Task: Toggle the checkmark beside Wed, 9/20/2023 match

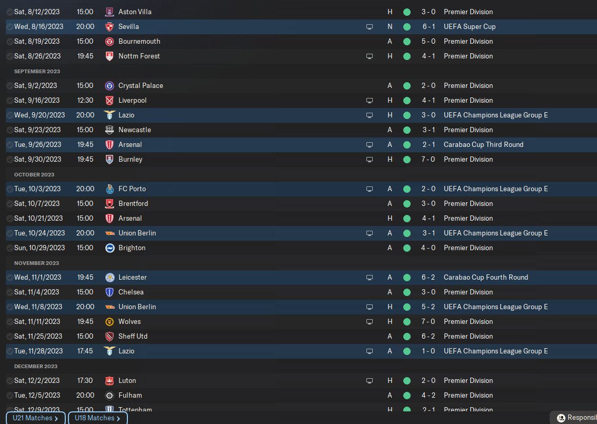Action: click(9, 115)
